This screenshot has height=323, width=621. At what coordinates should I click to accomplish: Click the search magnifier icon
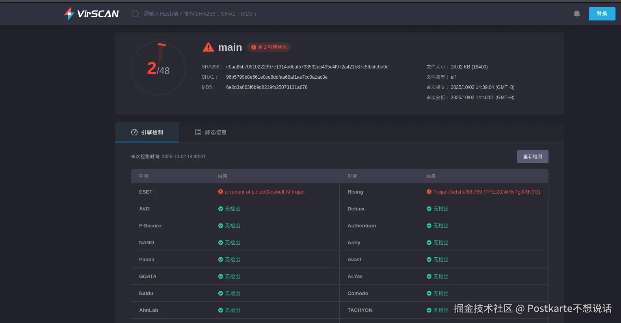pyautogui.click(x=136, y=14)
